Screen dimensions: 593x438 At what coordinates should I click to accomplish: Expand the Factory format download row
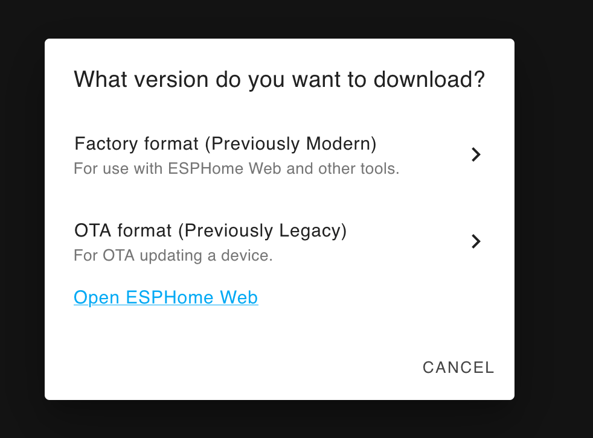pos(280,155)
